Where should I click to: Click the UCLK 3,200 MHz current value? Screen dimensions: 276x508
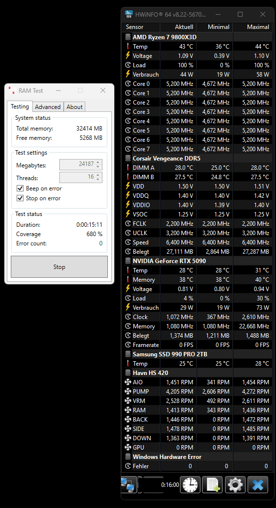click(179, 233)
